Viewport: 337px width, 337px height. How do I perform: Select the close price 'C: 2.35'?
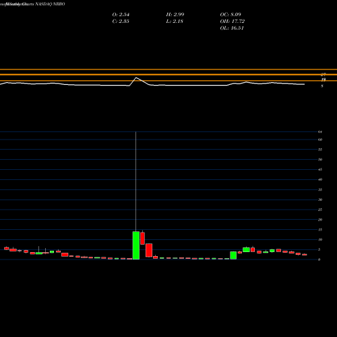[x=121, y=21]
